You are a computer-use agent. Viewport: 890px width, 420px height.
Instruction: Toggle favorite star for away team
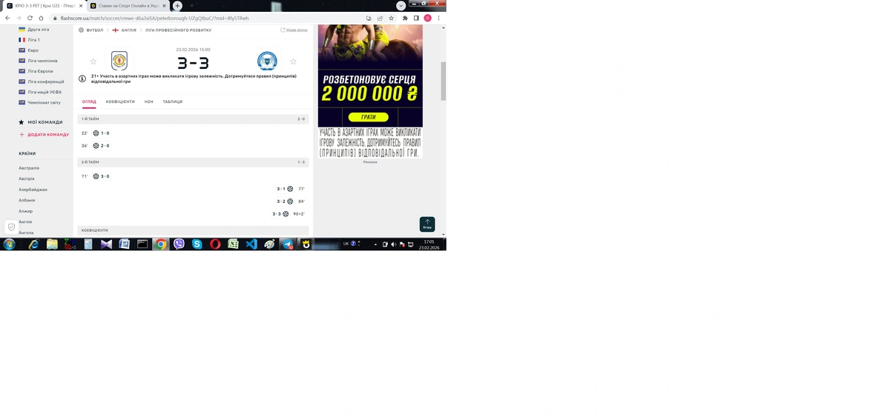click(x=293, y=61)
